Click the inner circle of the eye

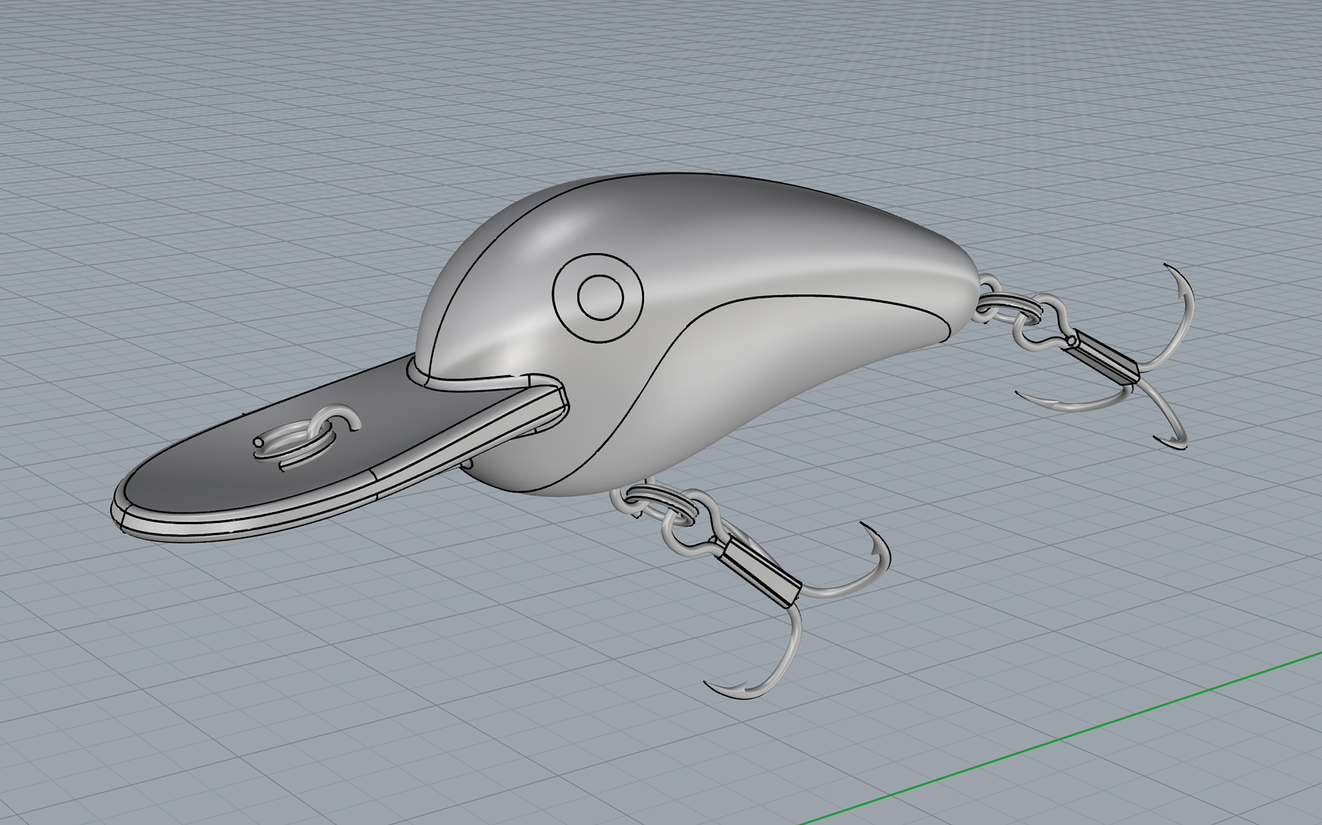600,297
